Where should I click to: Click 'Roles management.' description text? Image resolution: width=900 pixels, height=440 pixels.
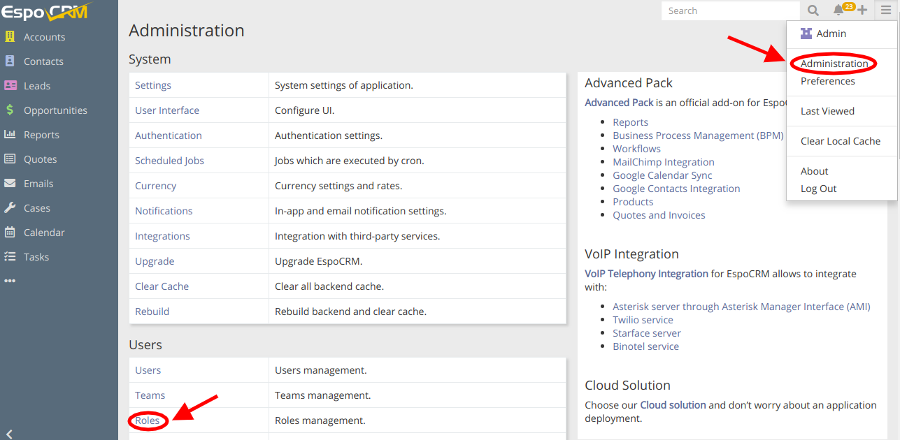coord(320,420)
